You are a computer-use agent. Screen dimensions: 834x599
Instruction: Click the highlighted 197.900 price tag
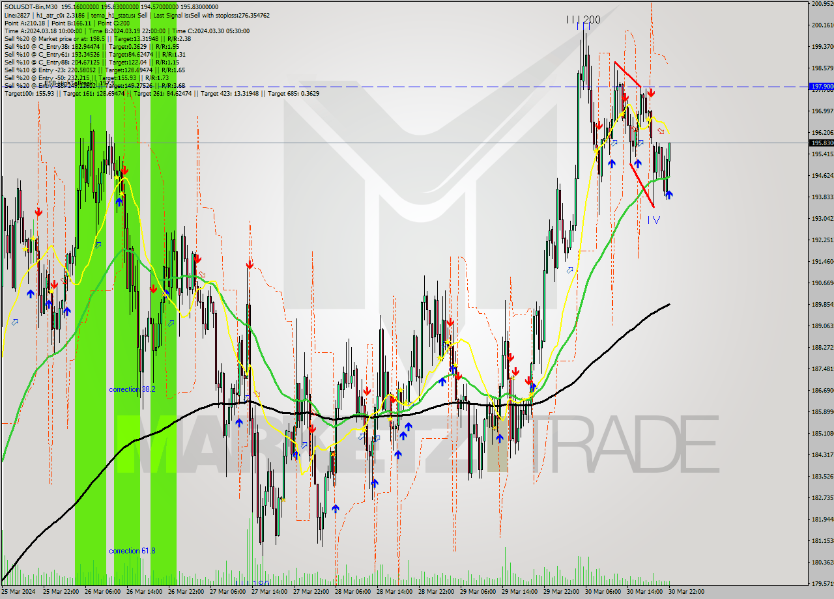[821, 86]
